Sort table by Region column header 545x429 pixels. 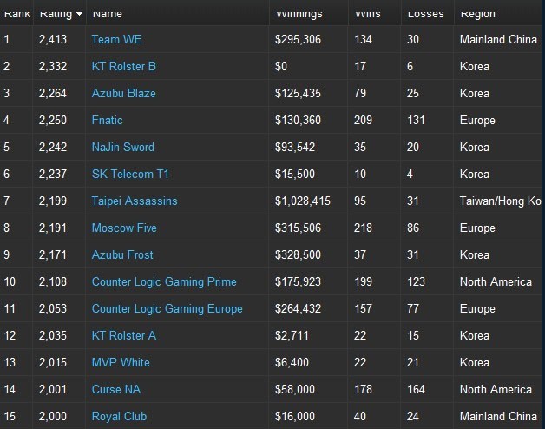click(x=478, y=14)
